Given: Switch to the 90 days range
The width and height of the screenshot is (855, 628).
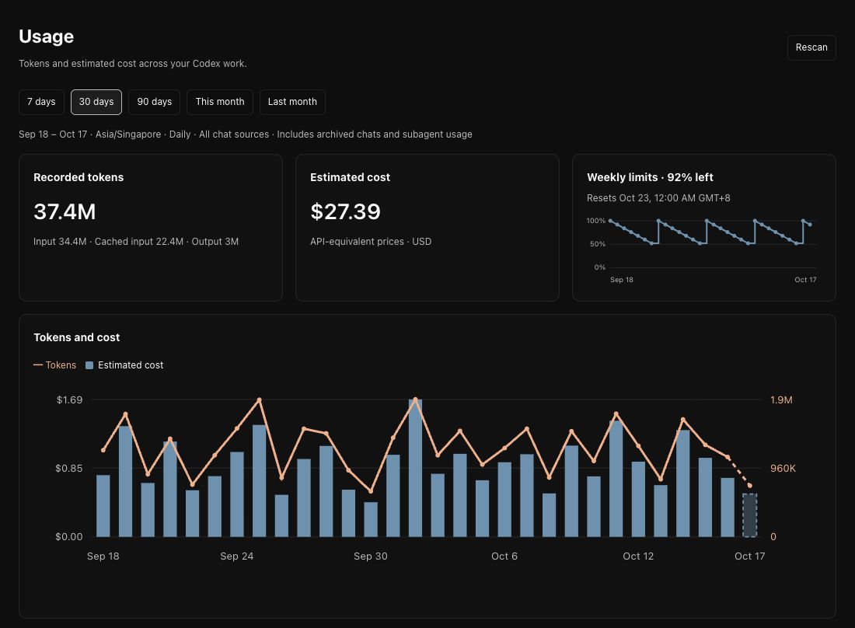Looking at the screenshot, I should click(x=155, y=102).
